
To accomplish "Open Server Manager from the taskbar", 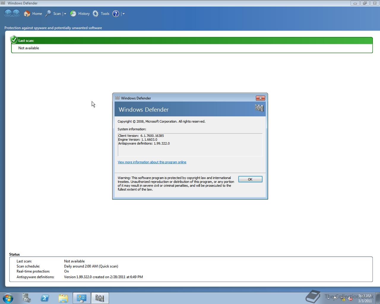I will (27, 298).
